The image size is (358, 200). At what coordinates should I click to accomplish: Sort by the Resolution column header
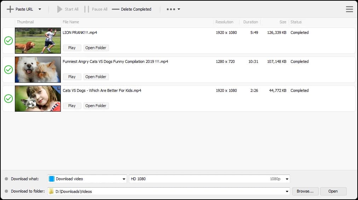(x=224, y=22)
